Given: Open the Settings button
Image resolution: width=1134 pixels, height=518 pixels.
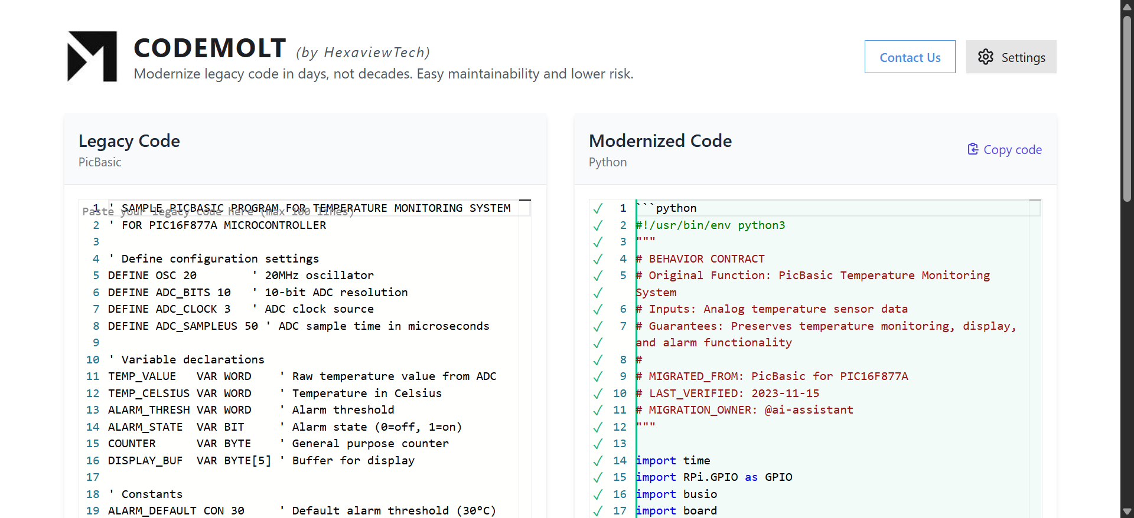Looking at the screenshot, I should (x=1011, y=57).
